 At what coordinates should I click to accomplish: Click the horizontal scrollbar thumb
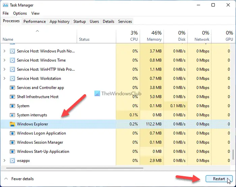(75, 168)
